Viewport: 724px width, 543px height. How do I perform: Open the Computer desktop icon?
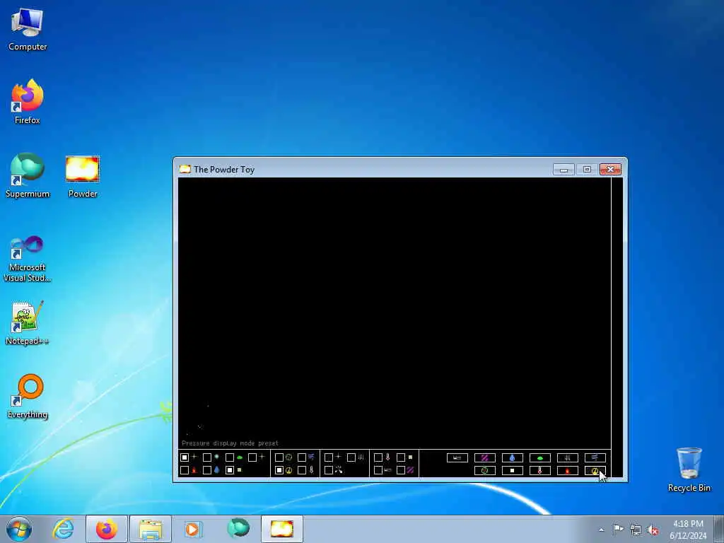28,29
